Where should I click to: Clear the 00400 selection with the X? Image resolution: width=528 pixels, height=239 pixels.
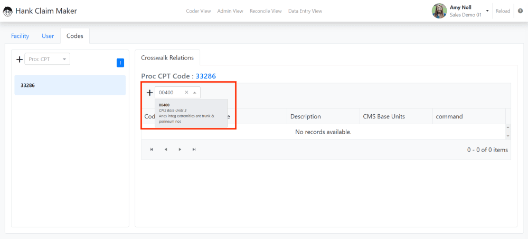186,92
